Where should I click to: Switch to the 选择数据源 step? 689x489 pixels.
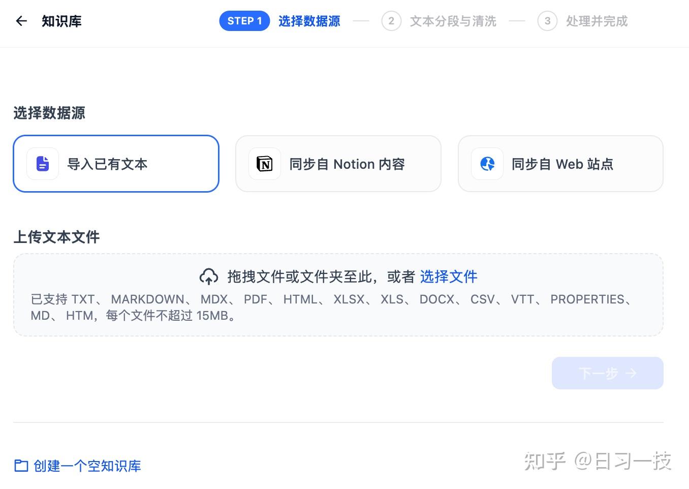[x=309, y=21]
